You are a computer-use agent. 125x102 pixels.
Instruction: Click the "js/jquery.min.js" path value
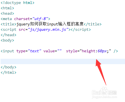coord(48,30)
